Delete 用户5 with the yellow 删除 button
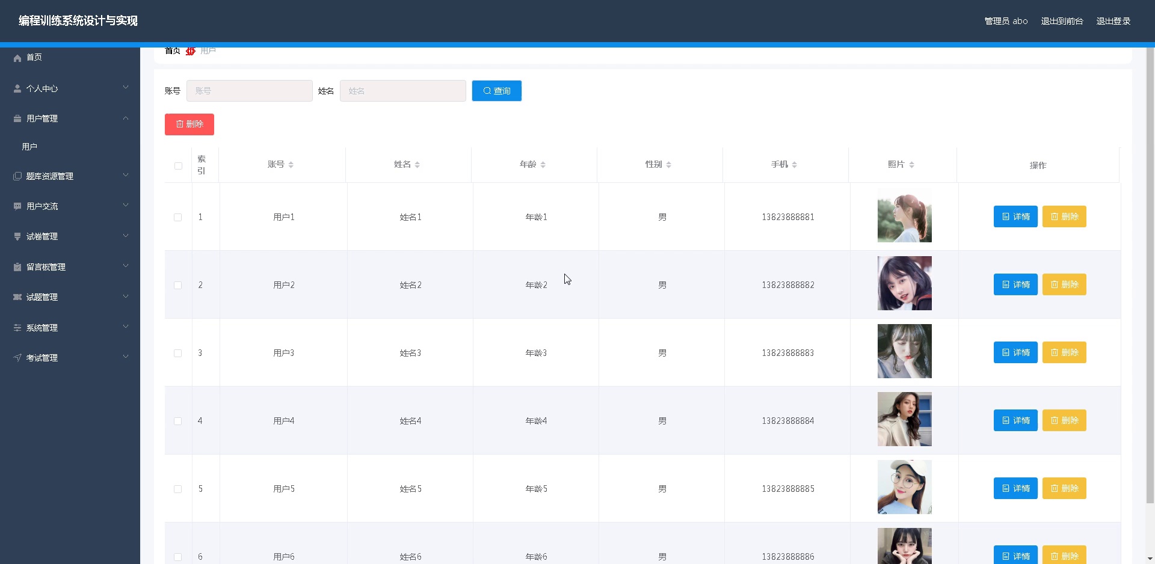The width and height of the screenshot is (1155, 564). point(1064,488)
